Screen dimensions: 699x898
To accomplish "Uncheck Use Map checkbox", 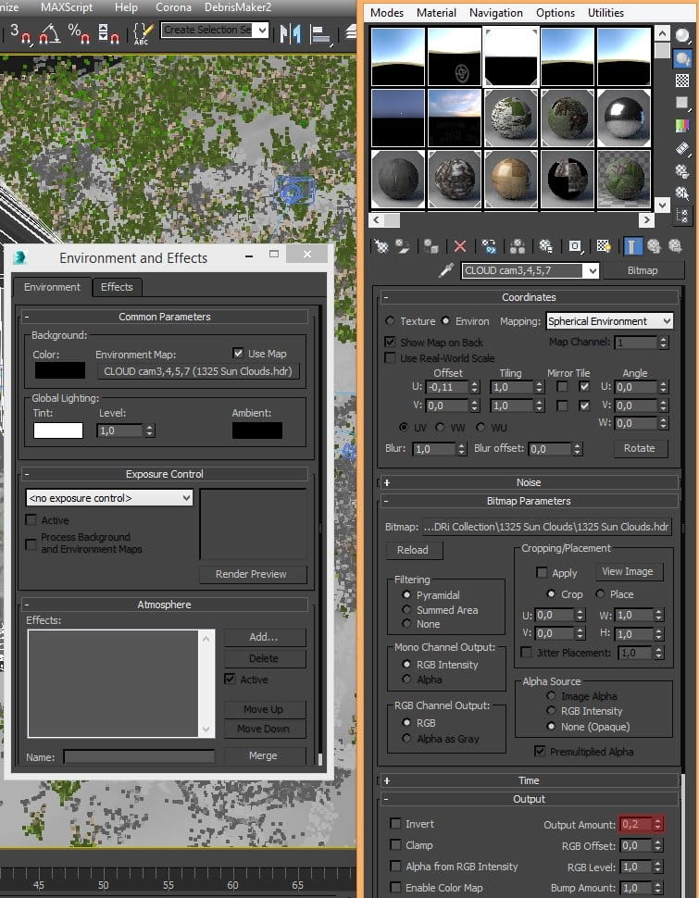I will pyautogui.click(x=238, y=354).
